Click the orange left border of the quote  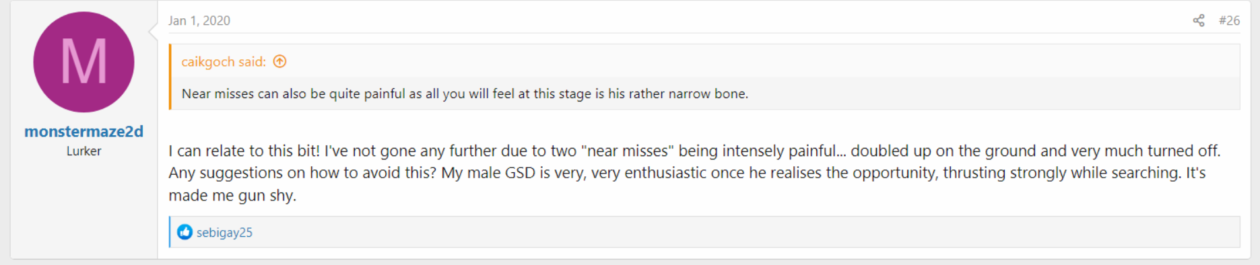point(170,77)
